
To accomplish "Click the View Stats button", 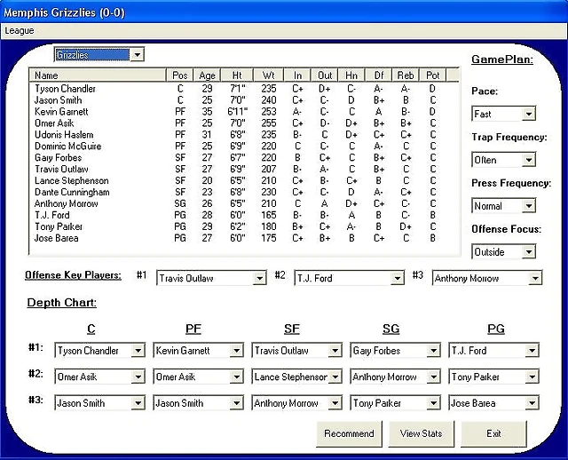I will point(422,433).
